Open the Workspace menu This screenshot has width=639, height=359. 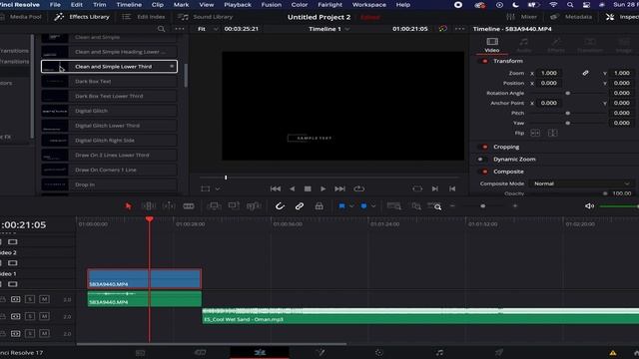point(368,5)
